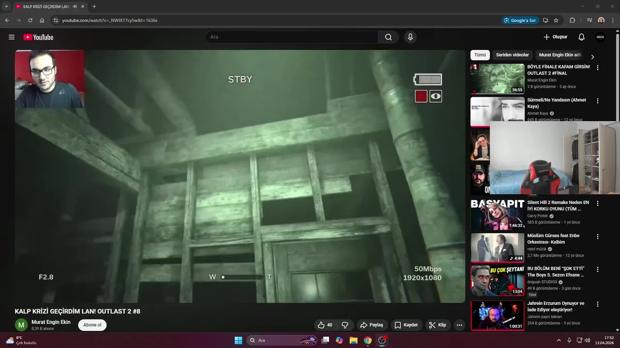Open Chrome three-dot menu

click(x=613, y=20)
